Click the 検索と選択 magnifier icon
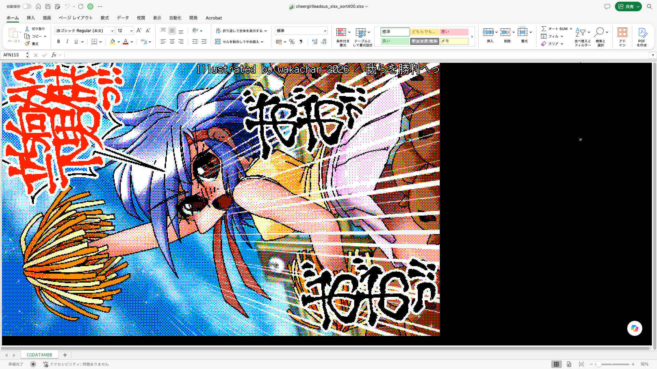Viewport: 657px width, 369px height. tap(599, 32)
